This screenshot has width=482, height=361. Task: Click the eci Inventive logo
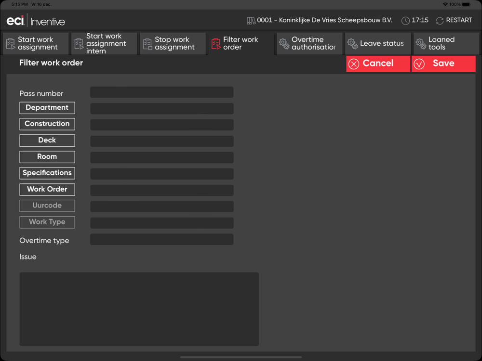tap(36, 21)
